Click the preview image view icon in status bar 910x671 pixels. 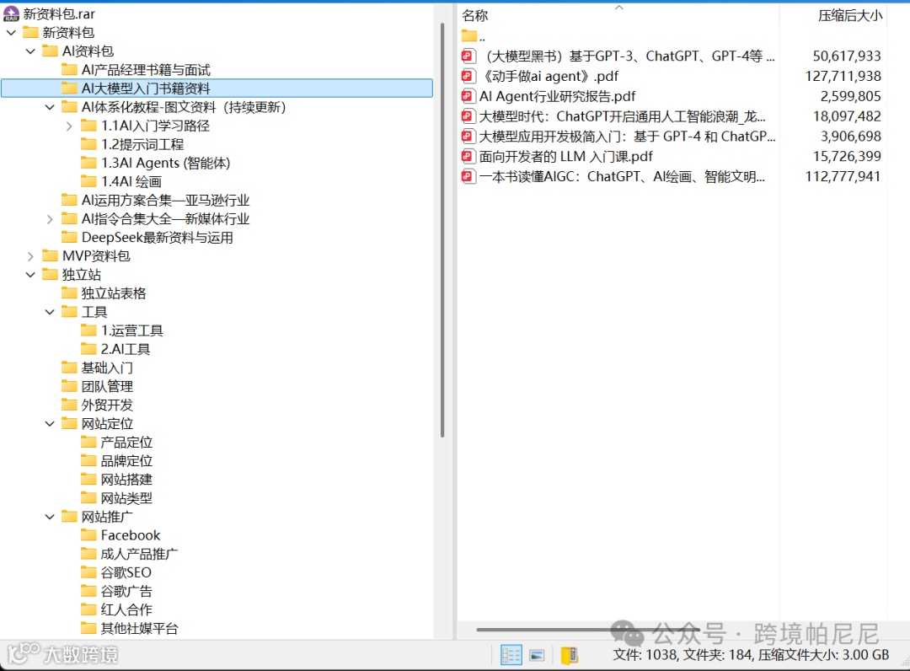click(x=538, y=655)
